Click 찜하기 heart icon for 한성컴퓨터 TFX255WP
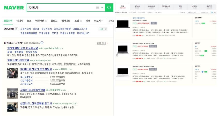Screen dimensions: 219x117 [157, 35]
